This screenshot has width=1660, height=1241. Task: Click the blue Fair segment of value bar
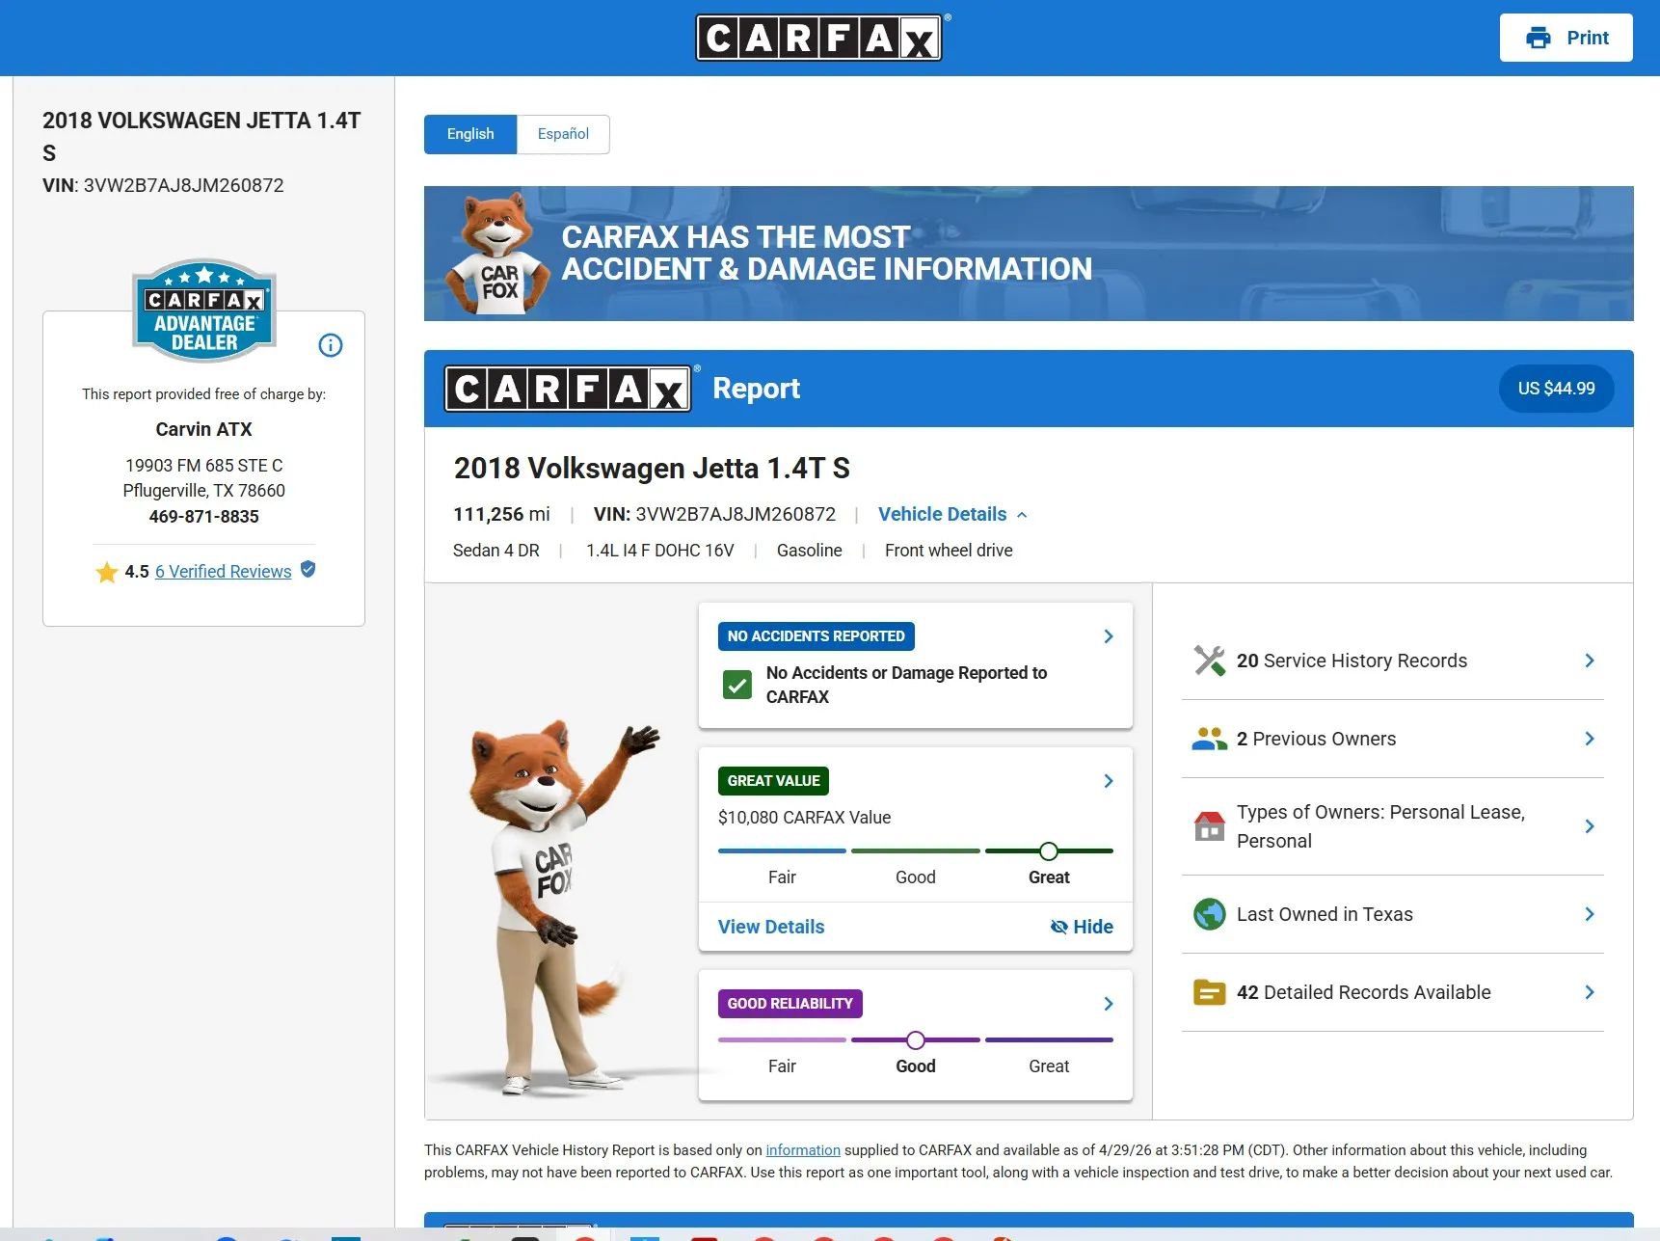[782, 850]
